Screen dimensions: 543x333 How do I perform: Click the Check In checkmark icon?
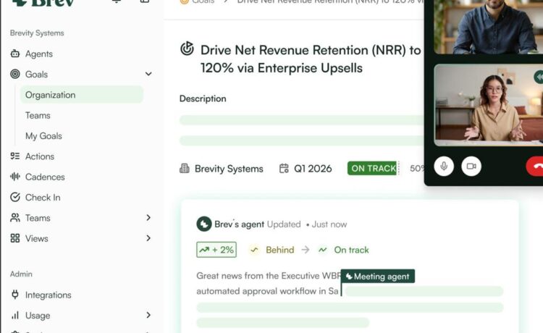click(x=15, y=197)
